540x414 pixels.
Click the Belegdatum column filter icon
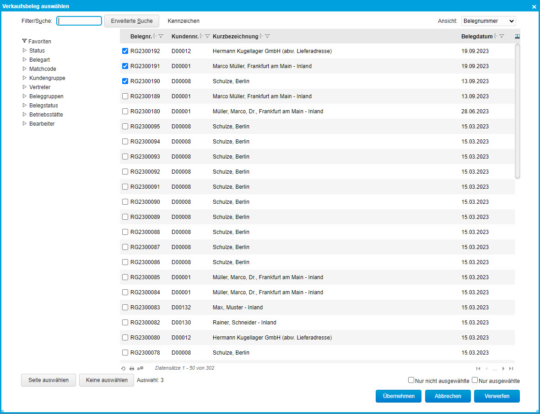pyautogui.click(x=502, y=36)
